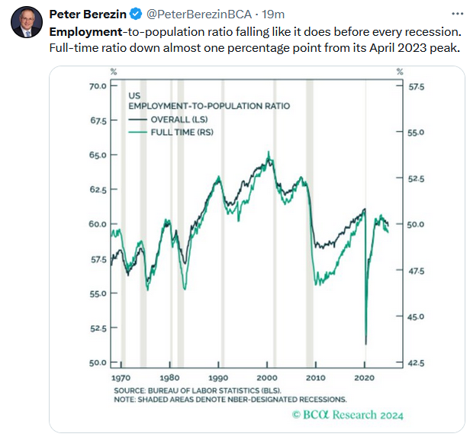Viewport: 470px width, 437px height.
Task: Click the chart title US Employment-to-Population Ratio
Action: 208,106
